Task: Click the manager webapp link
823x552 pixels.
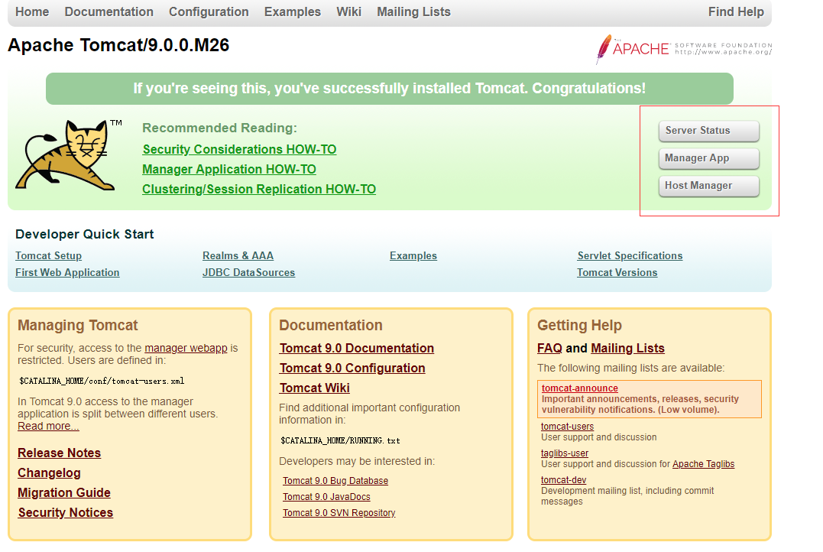Action: (x=186, y=348)
